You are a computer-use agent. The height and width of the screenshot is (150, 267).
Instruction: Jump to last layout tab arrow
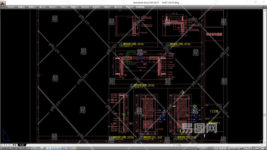coord(9,145)
